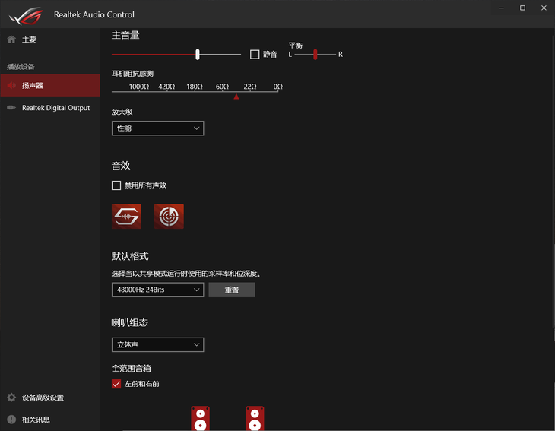Viewport: 555px width, 431px height.
Task: Click the ROG logo icon in title bar
Action: (26, 15)
